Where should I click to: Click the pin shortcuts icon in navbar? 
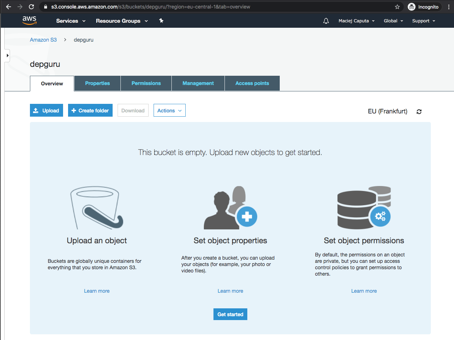[161, 21]
